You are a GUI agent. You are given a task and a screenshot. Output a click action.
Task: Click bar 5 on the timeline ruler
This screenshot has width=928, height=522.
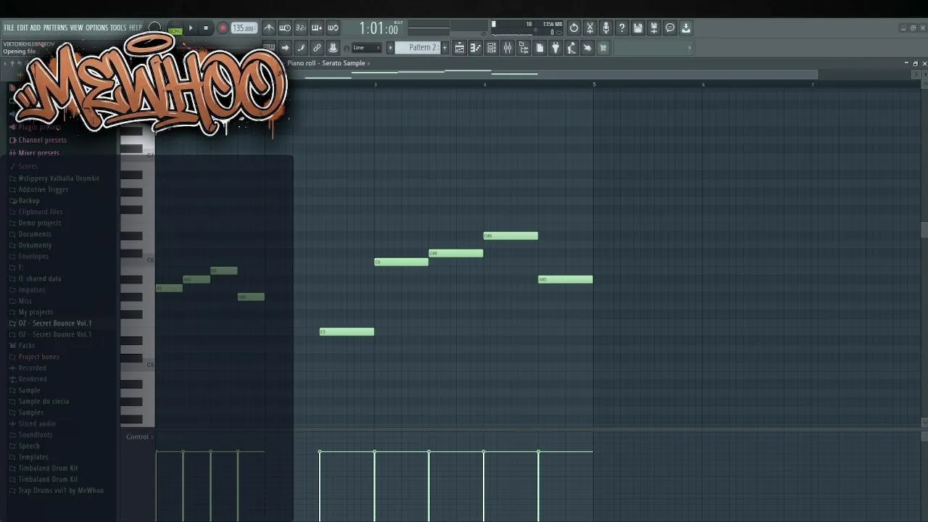[x=594, y=85]
